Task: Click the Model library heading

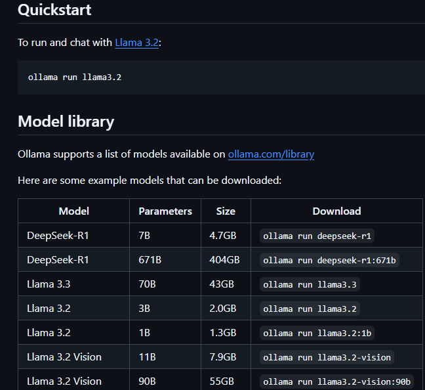Action: point(66,121)
